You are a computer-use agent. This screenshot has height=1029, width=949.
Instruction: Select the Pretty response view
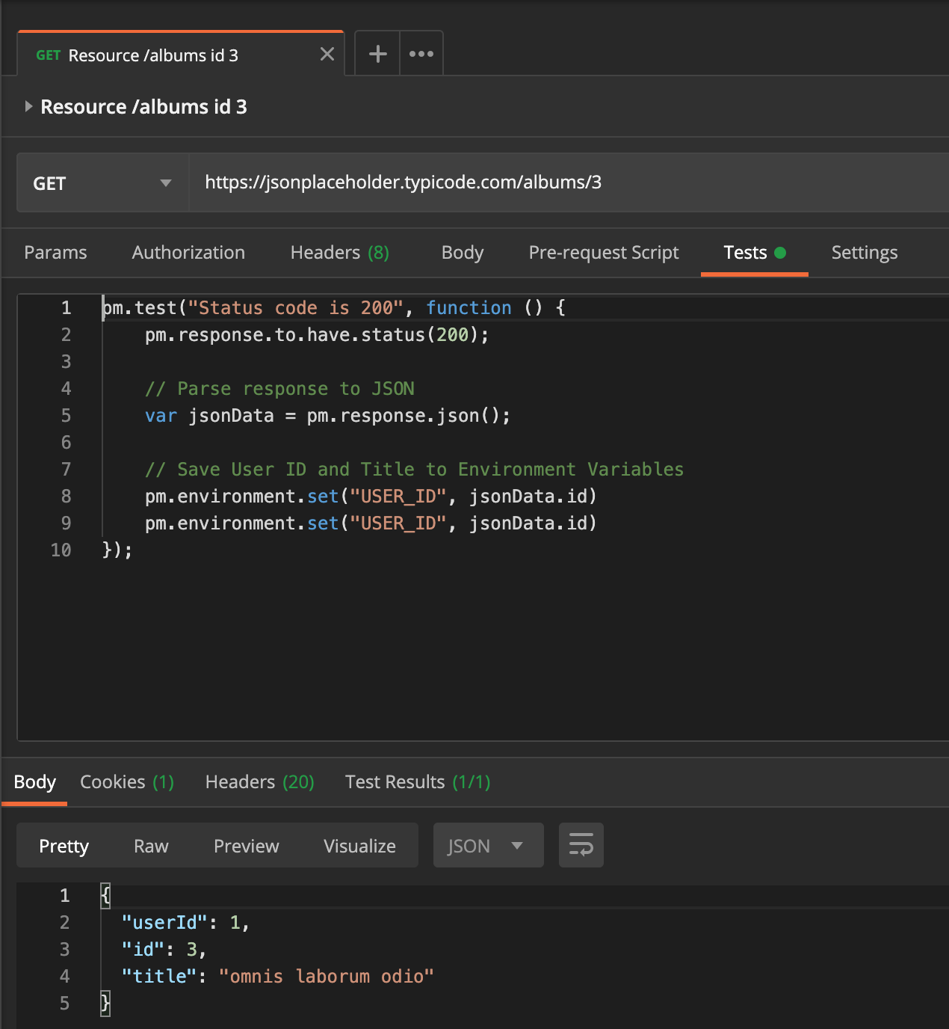(x=64, y=845)
